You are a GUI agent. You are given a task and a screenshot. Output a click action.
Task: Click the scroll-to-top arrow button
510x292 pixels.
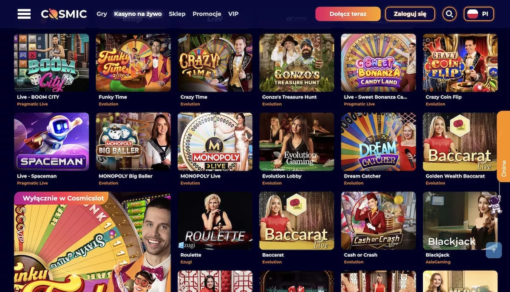click(x=493, y=250)
